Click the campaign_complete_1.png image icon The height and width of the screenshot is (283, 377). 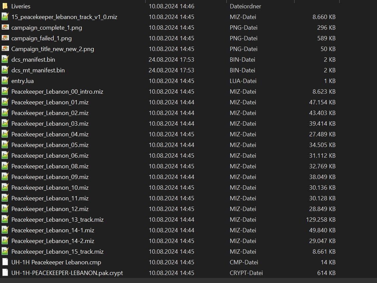pos(5,27)
